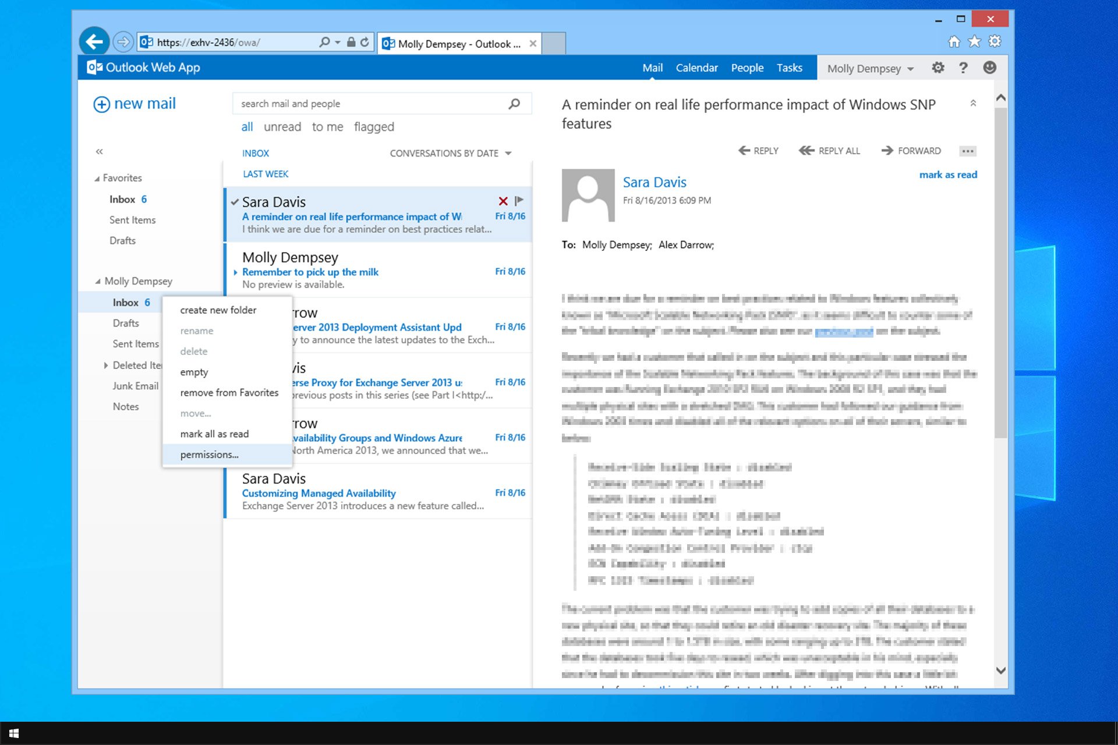Click the browser back arrow button

(94, 42)
